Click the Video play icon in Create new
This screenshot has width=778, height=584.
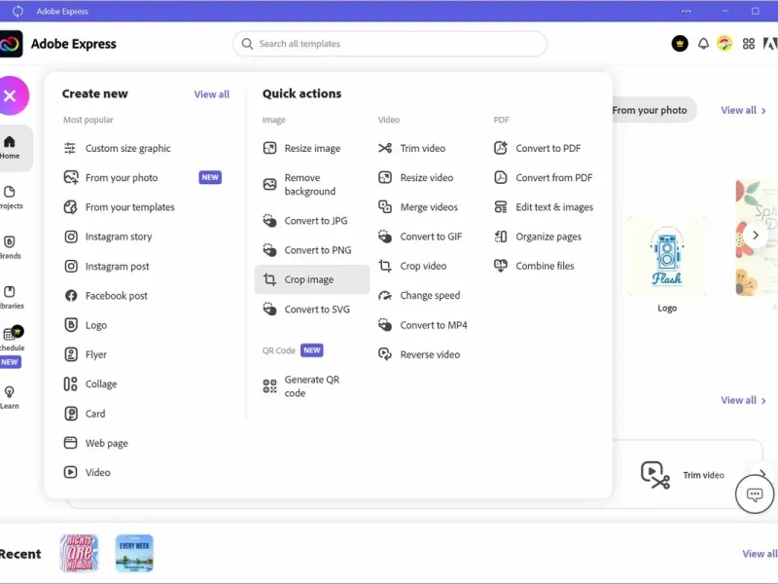point(70,472)
